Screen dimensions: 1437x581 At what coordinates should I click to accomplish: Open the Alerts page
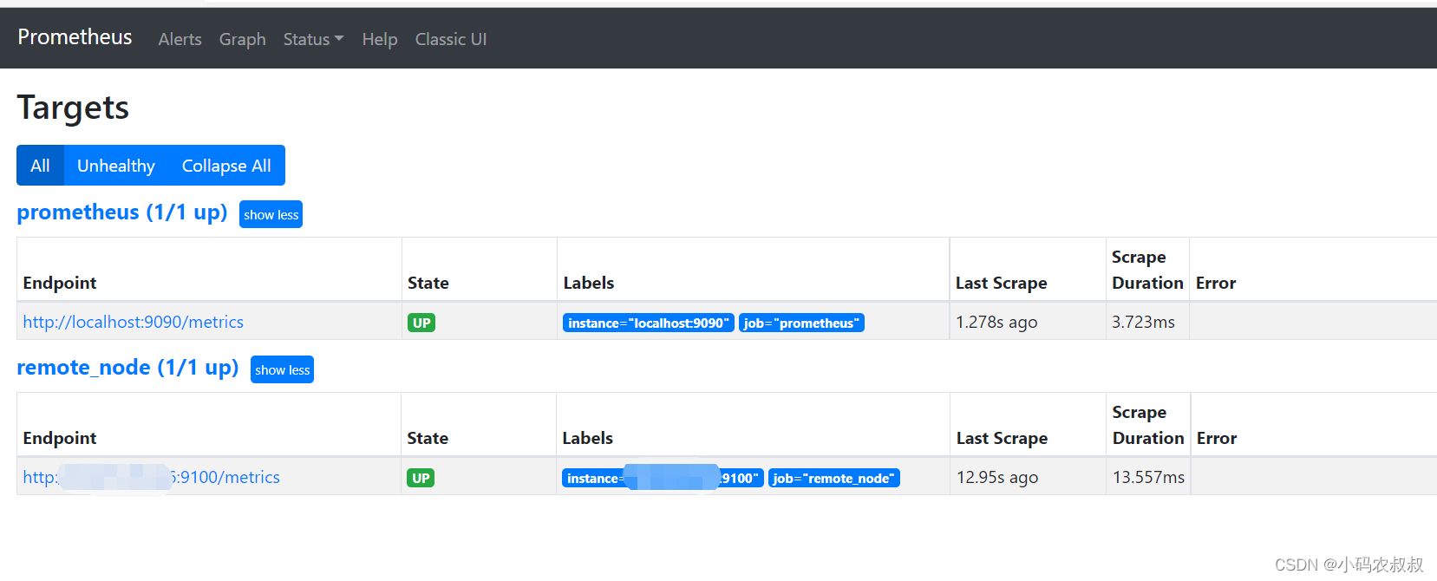[x=180, y=39]
